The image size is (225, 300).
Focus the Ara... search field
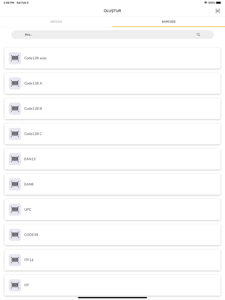[106, 35]
